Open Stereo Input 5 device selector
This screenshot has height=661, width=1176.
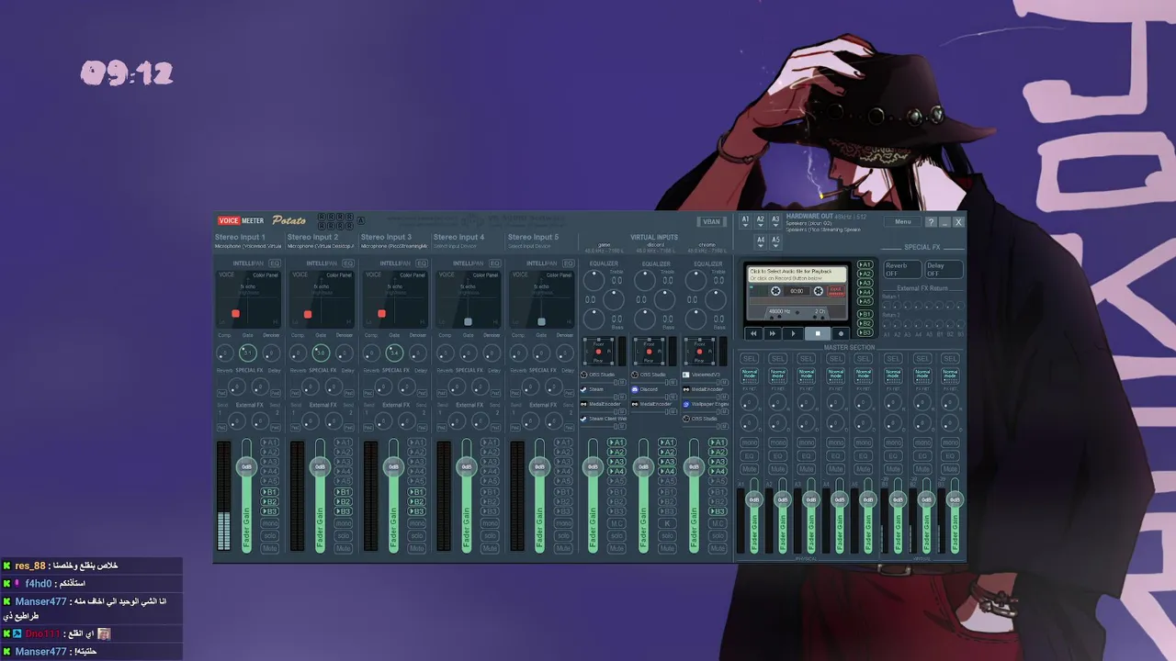click(529, 246)
